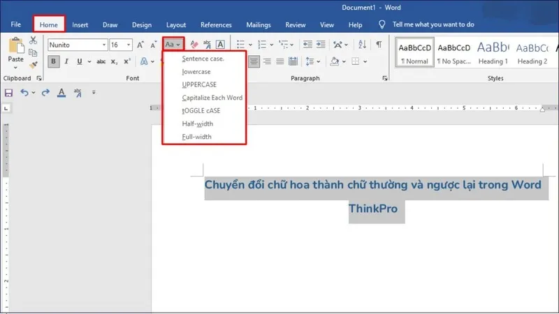Sort text with the A-Z icon
The height and width of the screenshot is (314, 559).
[x=362, y=45]
